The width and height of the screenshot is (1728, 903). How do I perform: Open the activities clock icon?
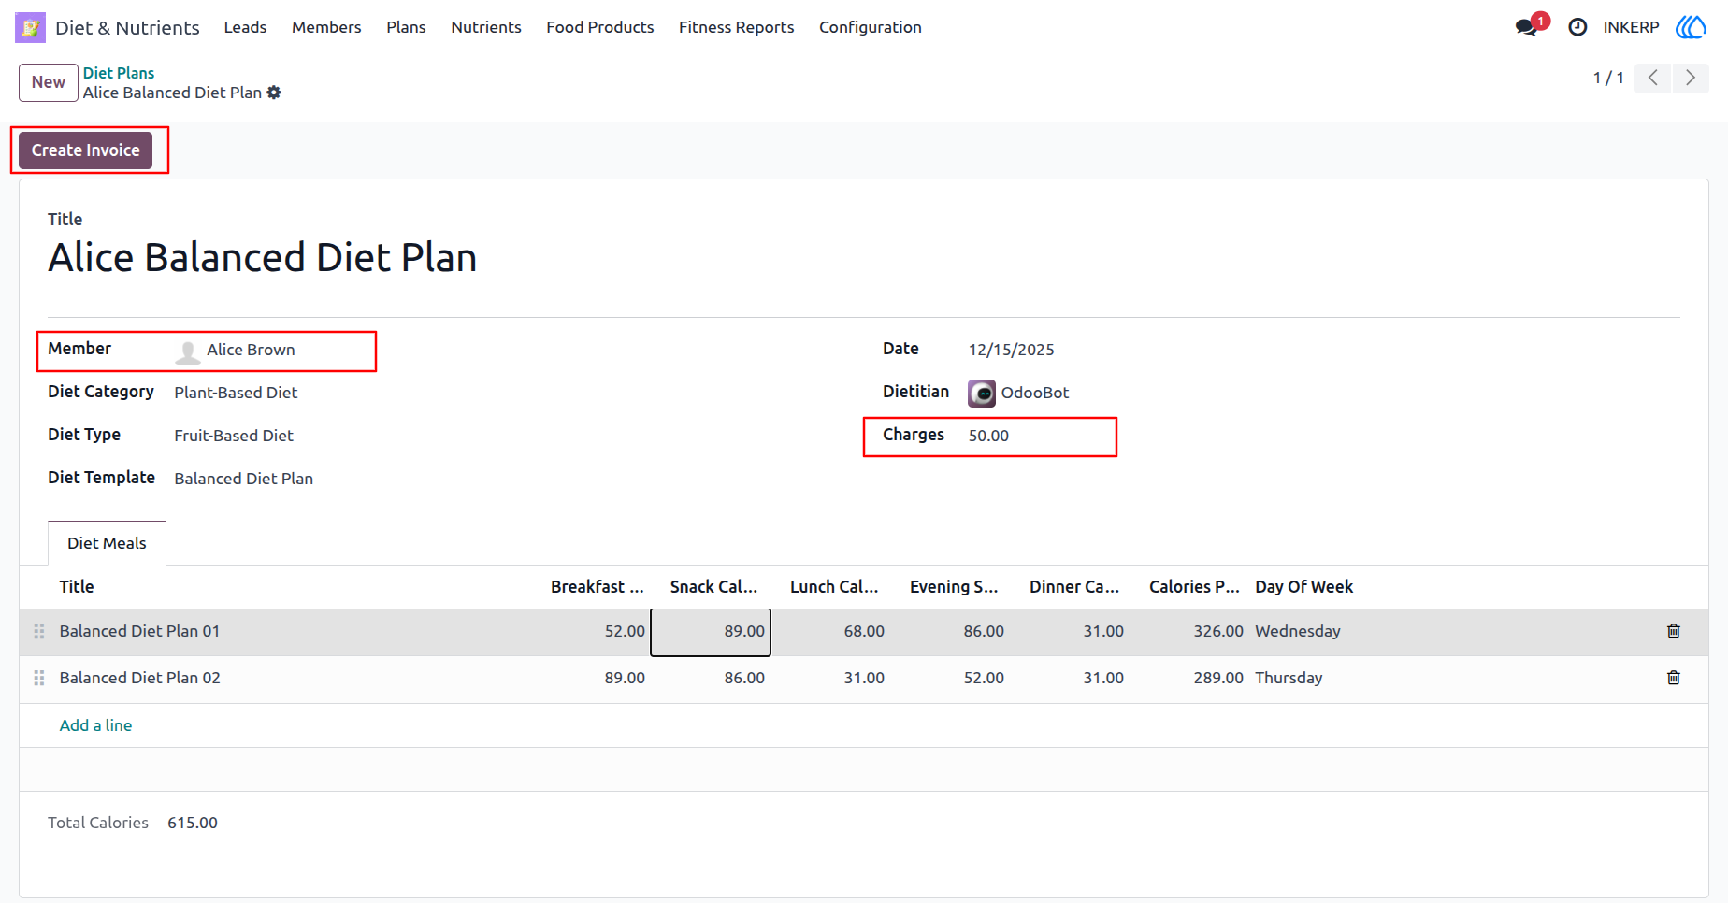1577,27
